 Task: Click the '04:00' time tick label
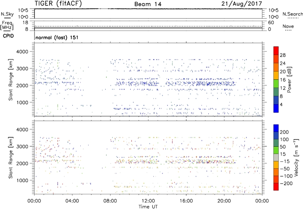click(72, 201)
